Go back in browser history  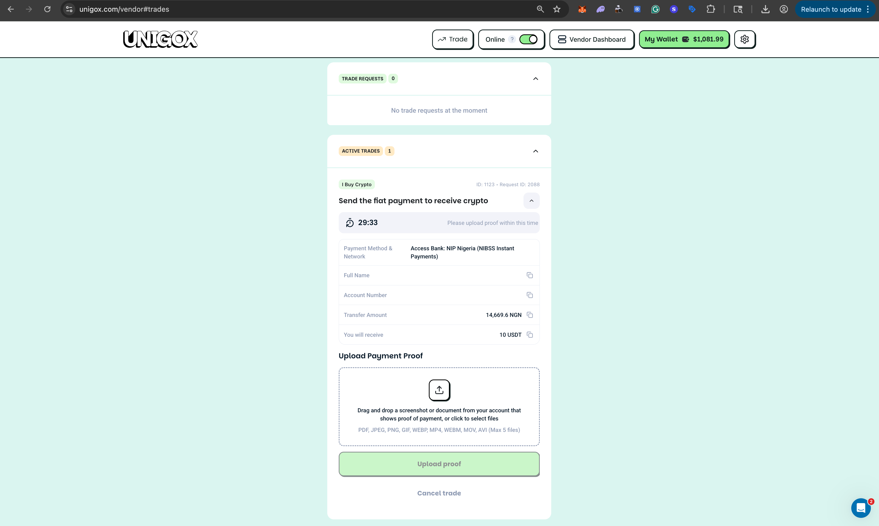(x=11, y=9)
